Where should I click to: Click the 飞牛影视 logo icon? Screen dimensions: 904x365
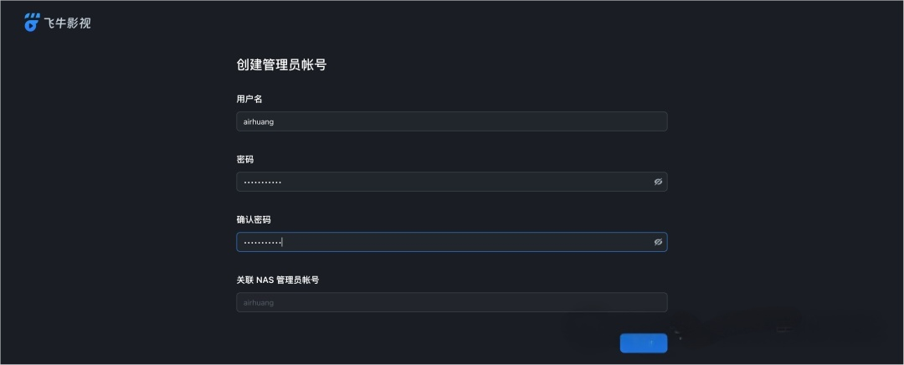[32, 23]
